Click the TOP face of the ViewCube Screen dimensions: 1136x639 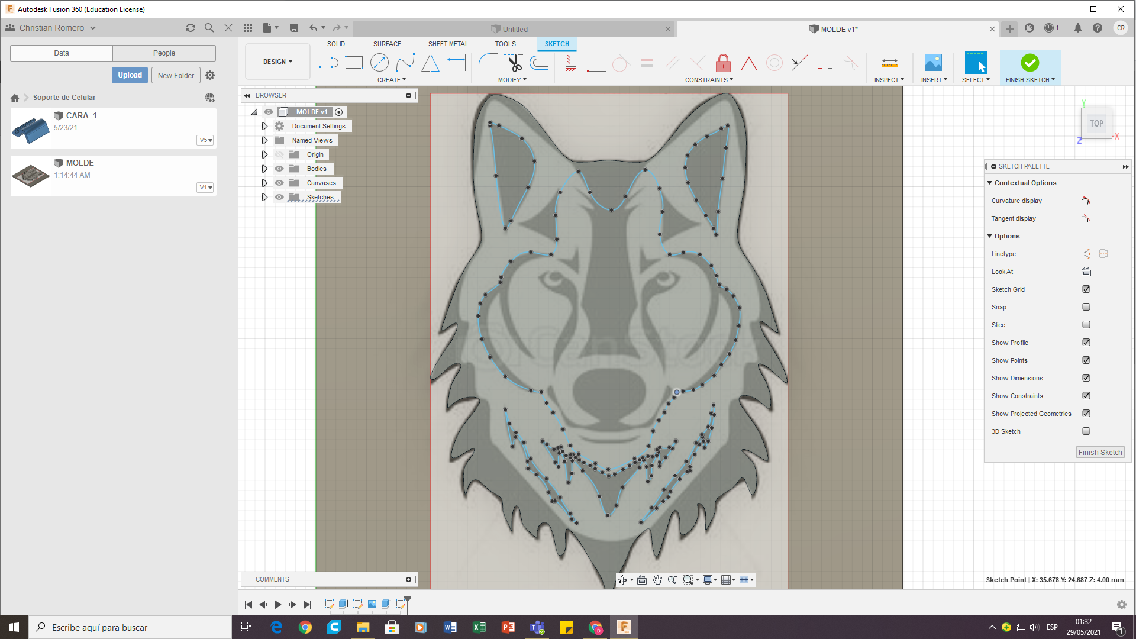coord(1096,124)
